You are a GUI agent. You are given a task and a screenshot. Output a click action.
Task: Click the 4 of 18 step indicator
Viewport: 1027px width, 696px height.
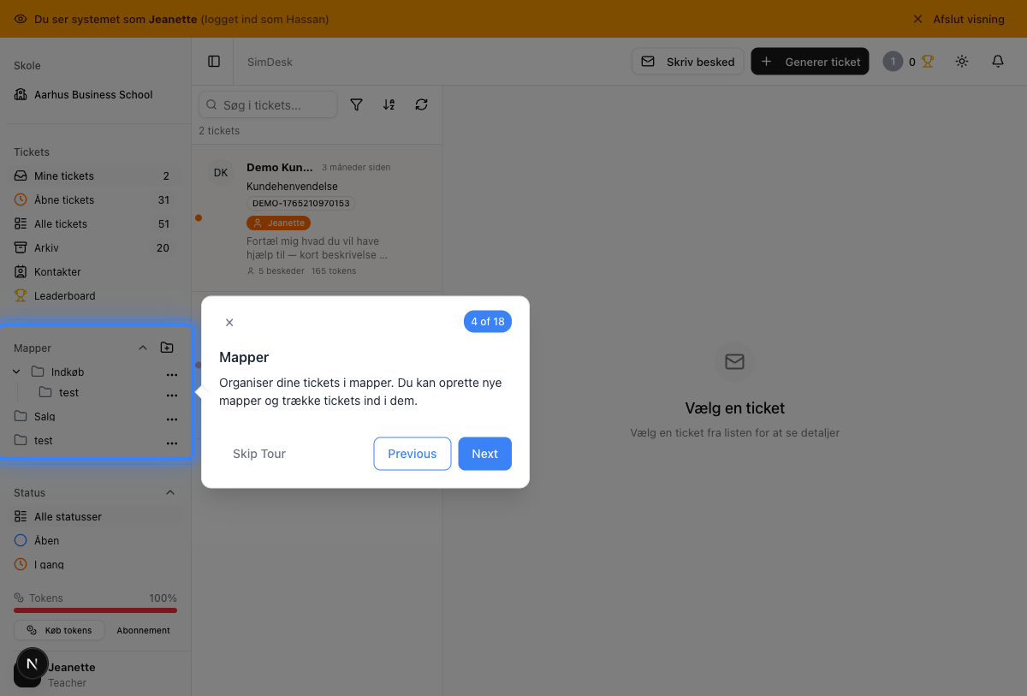[488, 322]
